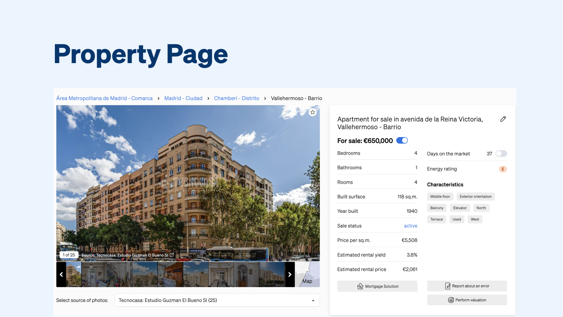Select the Exterior orientation characteristic tag

pos(476,197)
